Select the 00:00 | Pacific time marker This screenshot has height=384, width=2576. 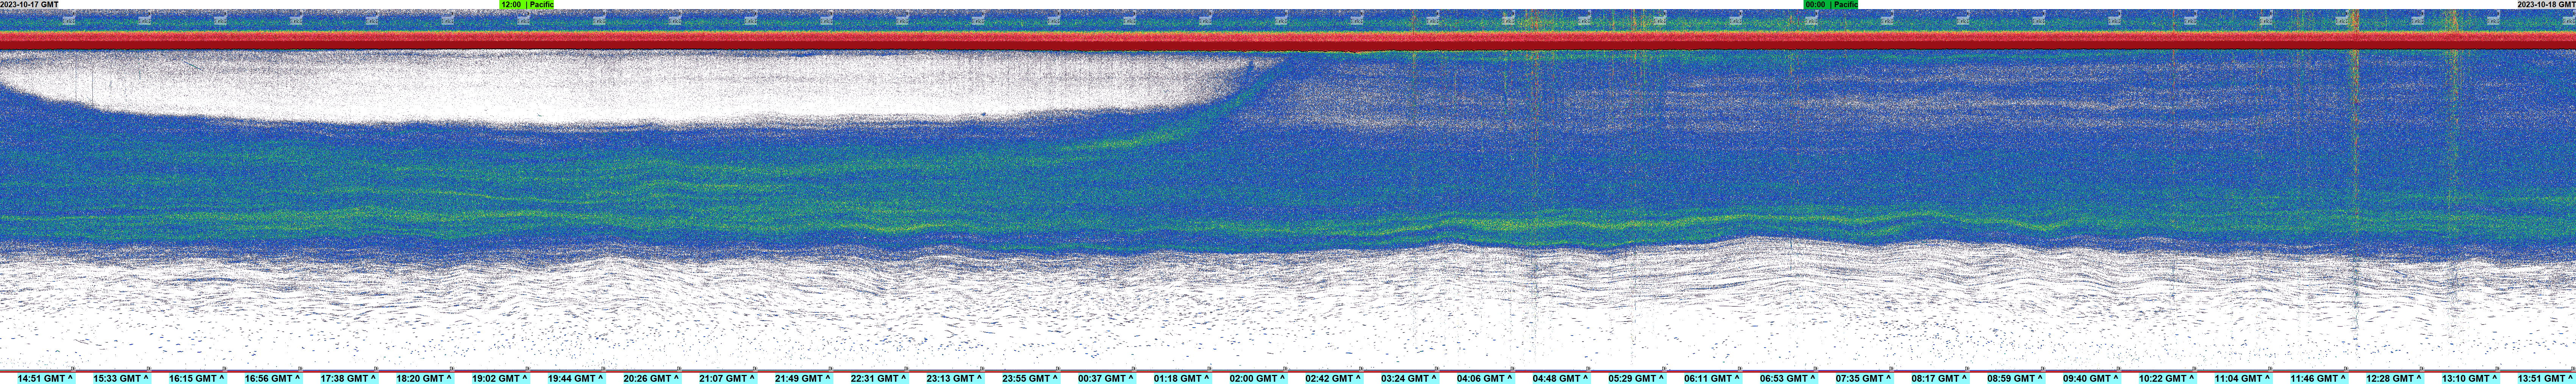tap(1831, 5)
